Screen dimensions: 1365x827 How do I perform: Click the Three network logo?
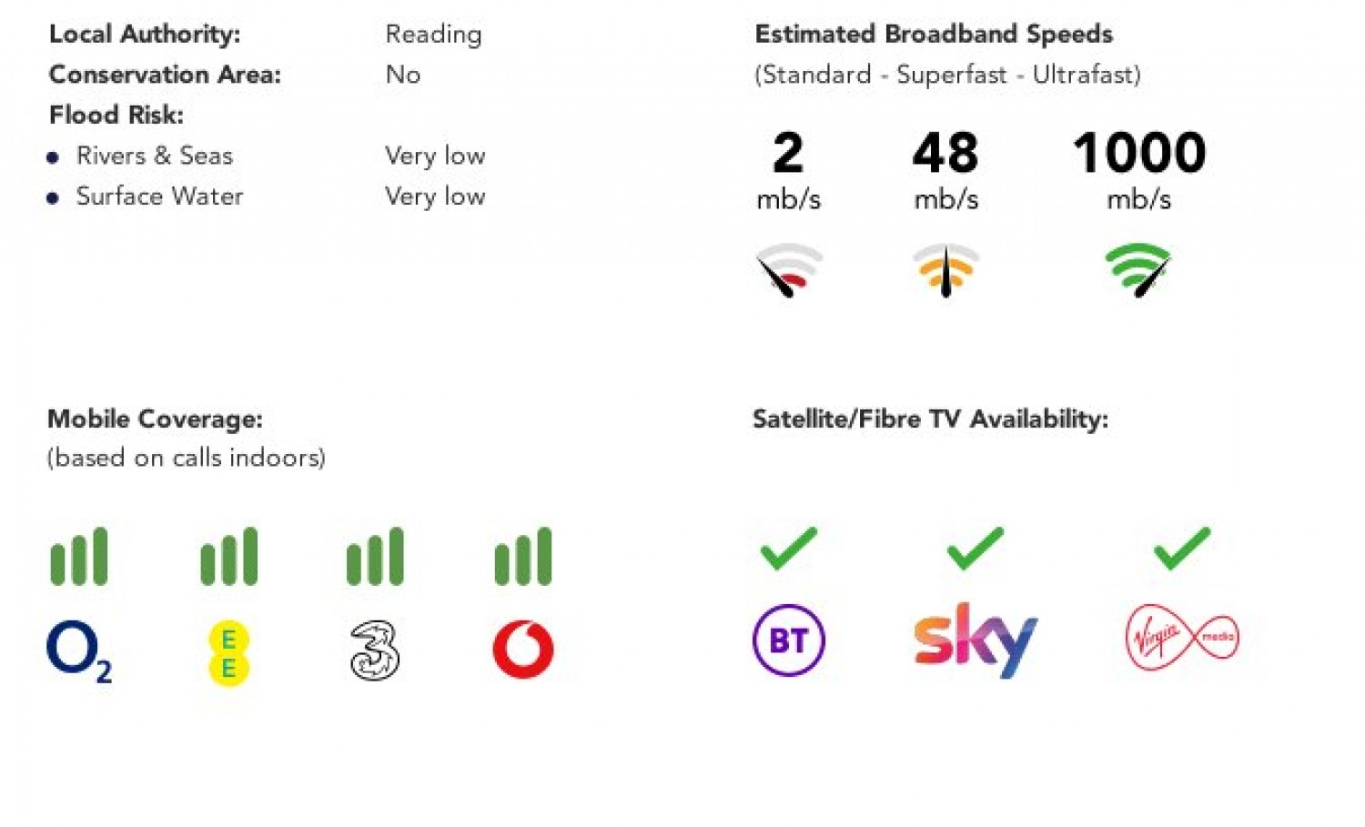375,650
